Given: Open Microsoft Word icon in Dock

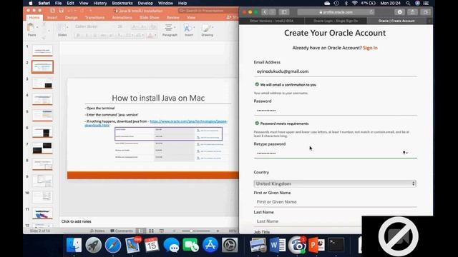Looking at the screenshot, I should 278,245.
